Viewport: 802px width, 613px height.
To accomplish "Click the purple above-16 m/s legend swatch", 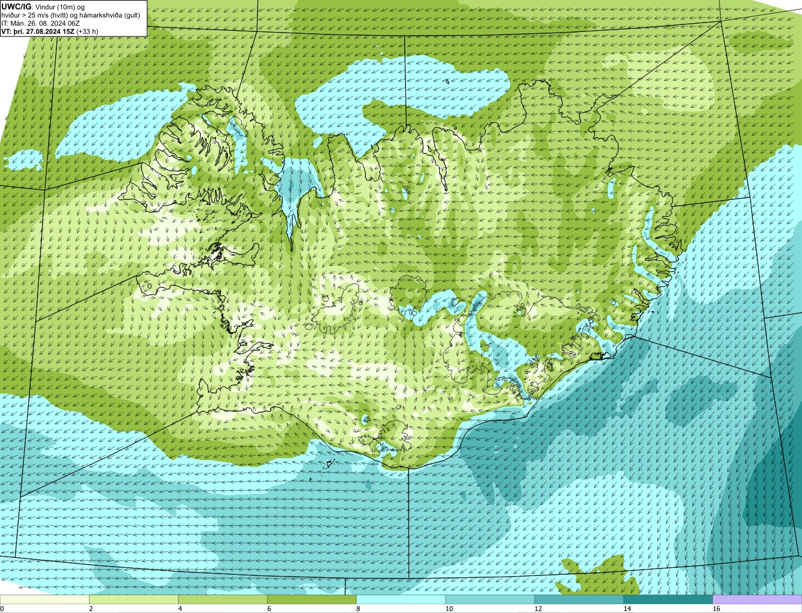I will pos(758,599).
